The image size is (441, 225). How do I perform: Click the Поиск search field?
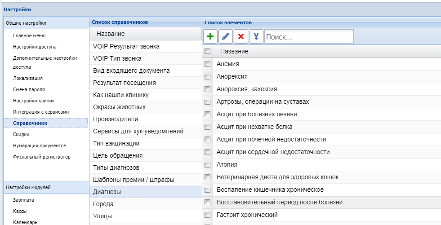308,36
